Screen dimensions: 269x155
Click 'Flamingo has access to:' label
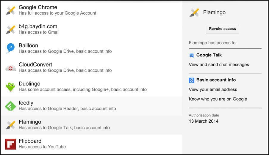tap(213, 43)
